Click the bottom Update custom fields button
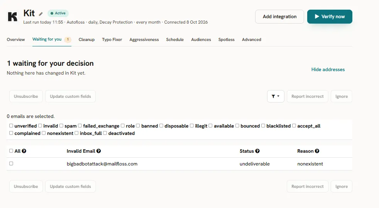Viewport: 379px width, 208px height. point(70,186)
